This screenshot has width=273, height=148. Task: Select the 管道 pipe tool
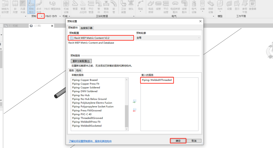point(75,6)
